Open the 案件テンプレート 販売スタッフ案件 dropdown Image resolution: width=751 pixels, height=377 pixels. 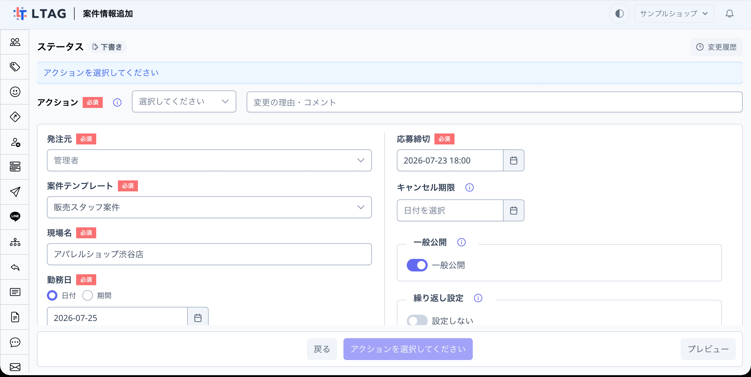[x=209, y=207]
